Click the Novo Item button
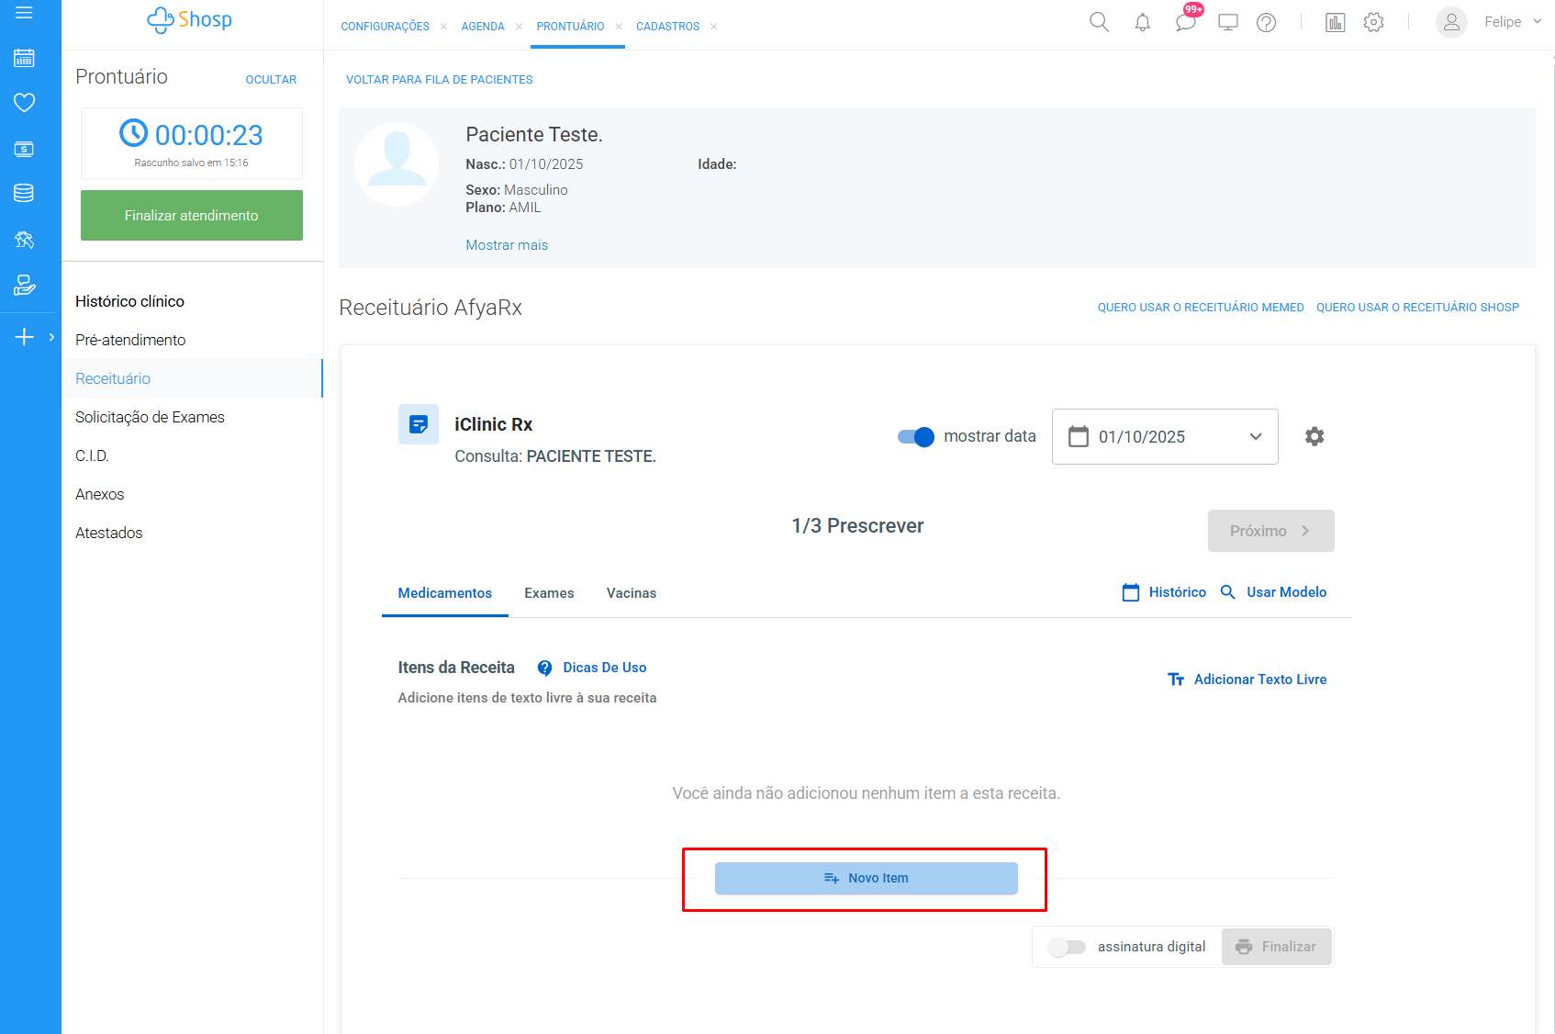 coord(866,878)
